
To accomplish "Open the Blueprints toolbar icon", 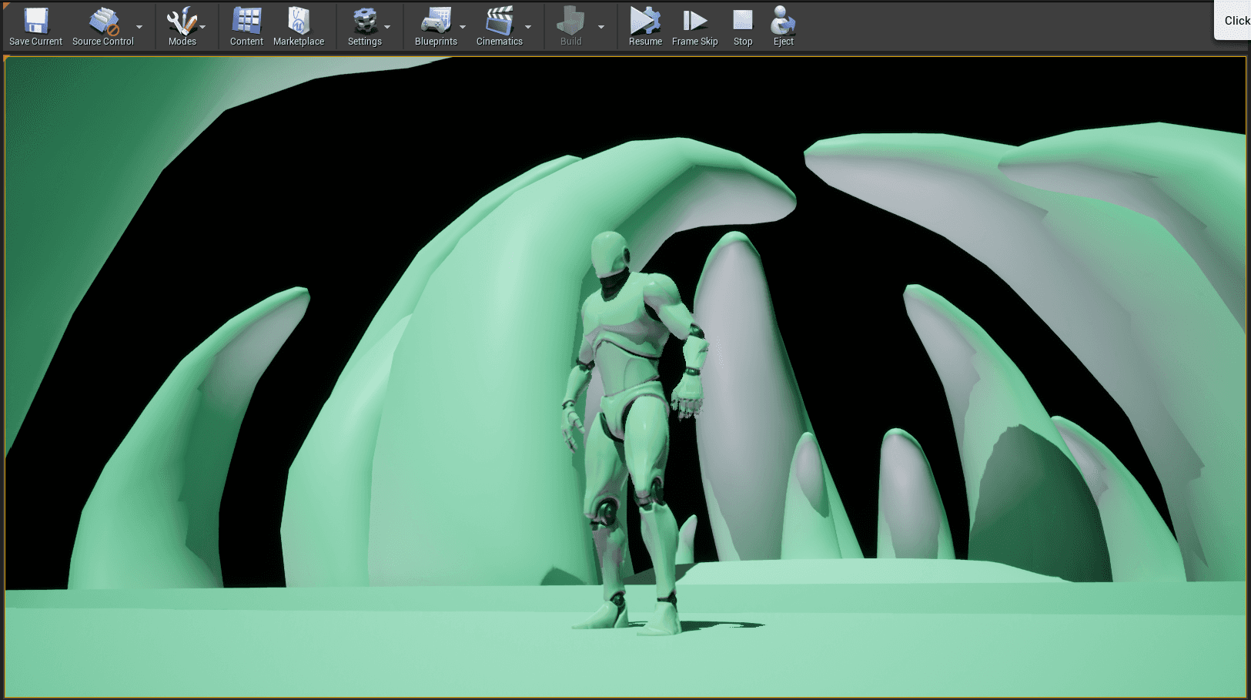I will click(436, 22).
